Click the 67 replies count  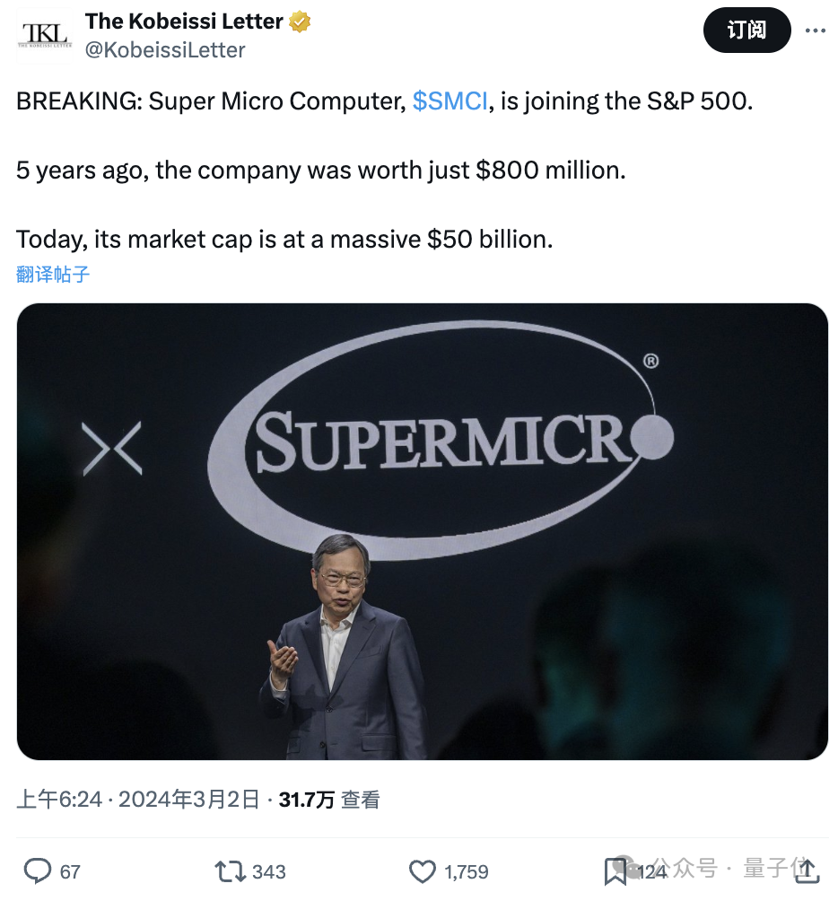point(70,871)
